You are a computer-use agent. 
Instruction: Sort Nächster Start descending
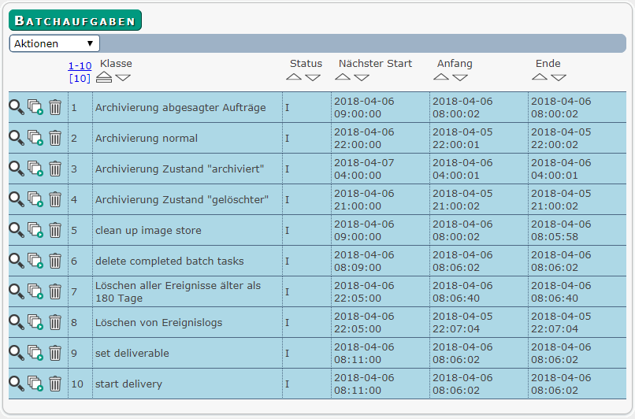click(x=362, y=77)
